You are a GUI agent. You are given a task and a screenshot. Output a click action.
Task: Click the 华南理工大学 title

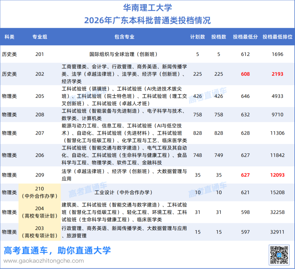[147, 8]
